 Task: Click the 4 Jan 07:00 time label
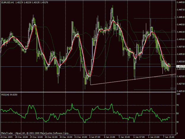coord(95,137)
